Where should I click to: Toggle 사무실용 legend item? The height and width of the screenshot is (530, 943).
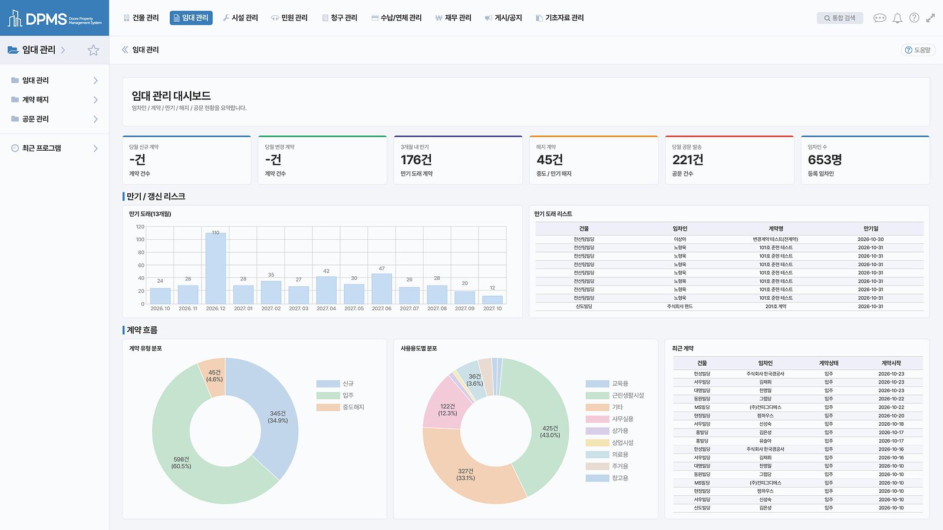click(x=609, y=419)
